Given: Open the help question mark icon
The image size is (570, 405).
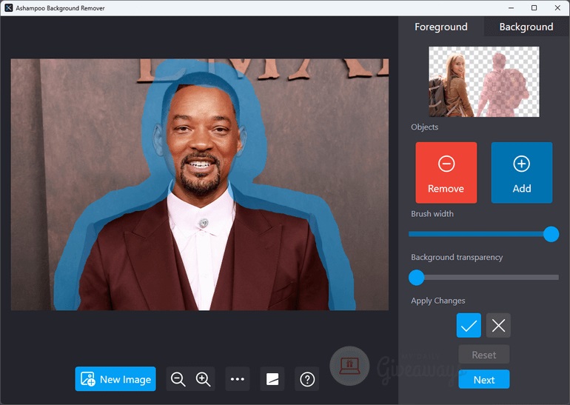Looking at the screenshot, I should (x=307, y=379).
